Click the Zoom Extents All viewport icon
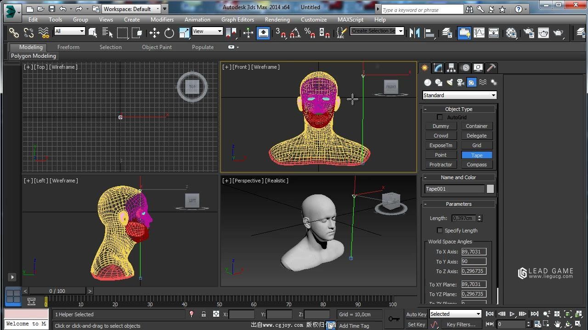588x330 pixels. click(x=578, y=314)
